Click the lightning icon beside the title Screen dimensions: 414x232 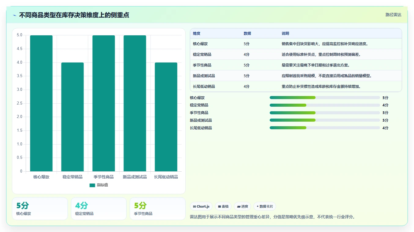click(14, 15)
